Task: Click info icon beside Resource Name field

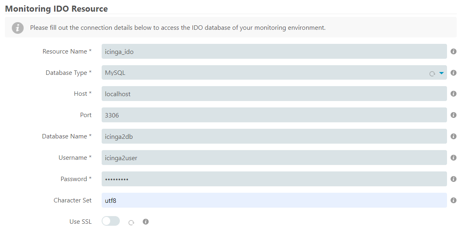Action: click(x=453, y=52)
